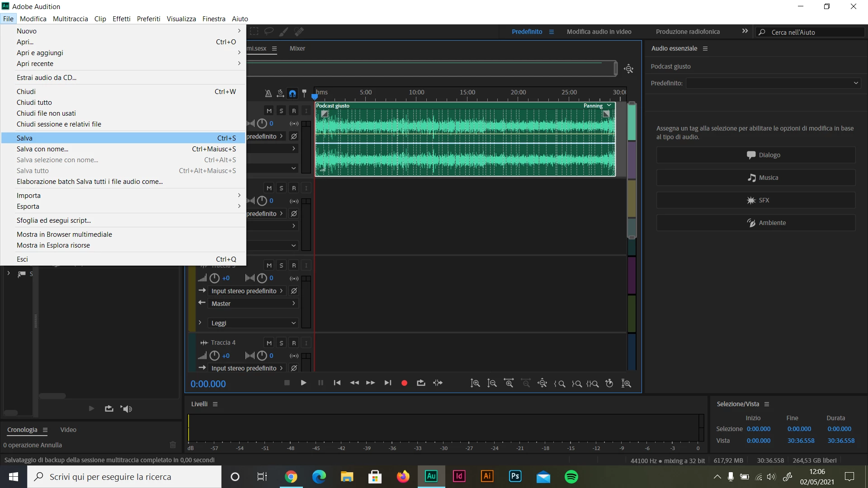Click the metronome icon above tracks
The image size is (868, 488).
pos(268,94)
